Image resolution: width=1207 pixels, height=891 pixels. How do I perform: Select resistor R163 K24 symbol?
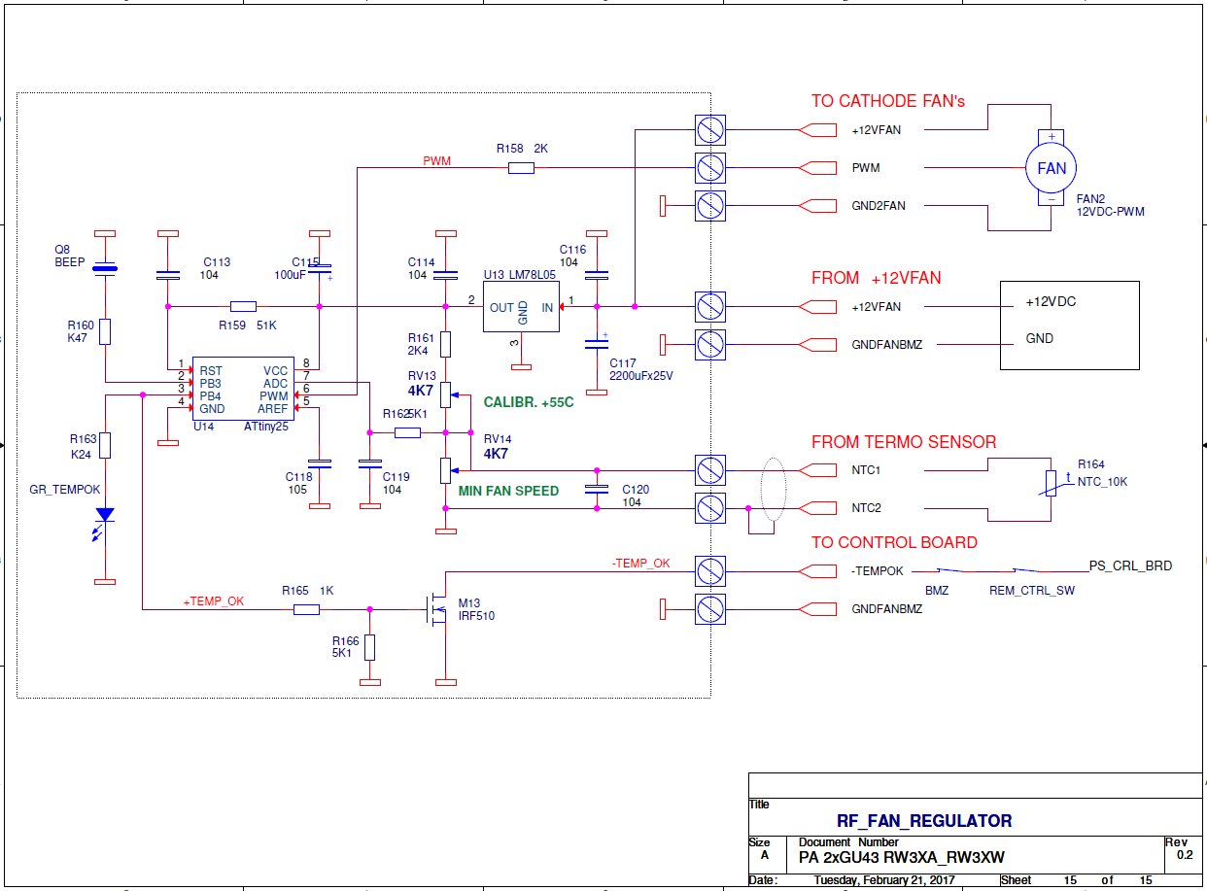click(105, 445)
